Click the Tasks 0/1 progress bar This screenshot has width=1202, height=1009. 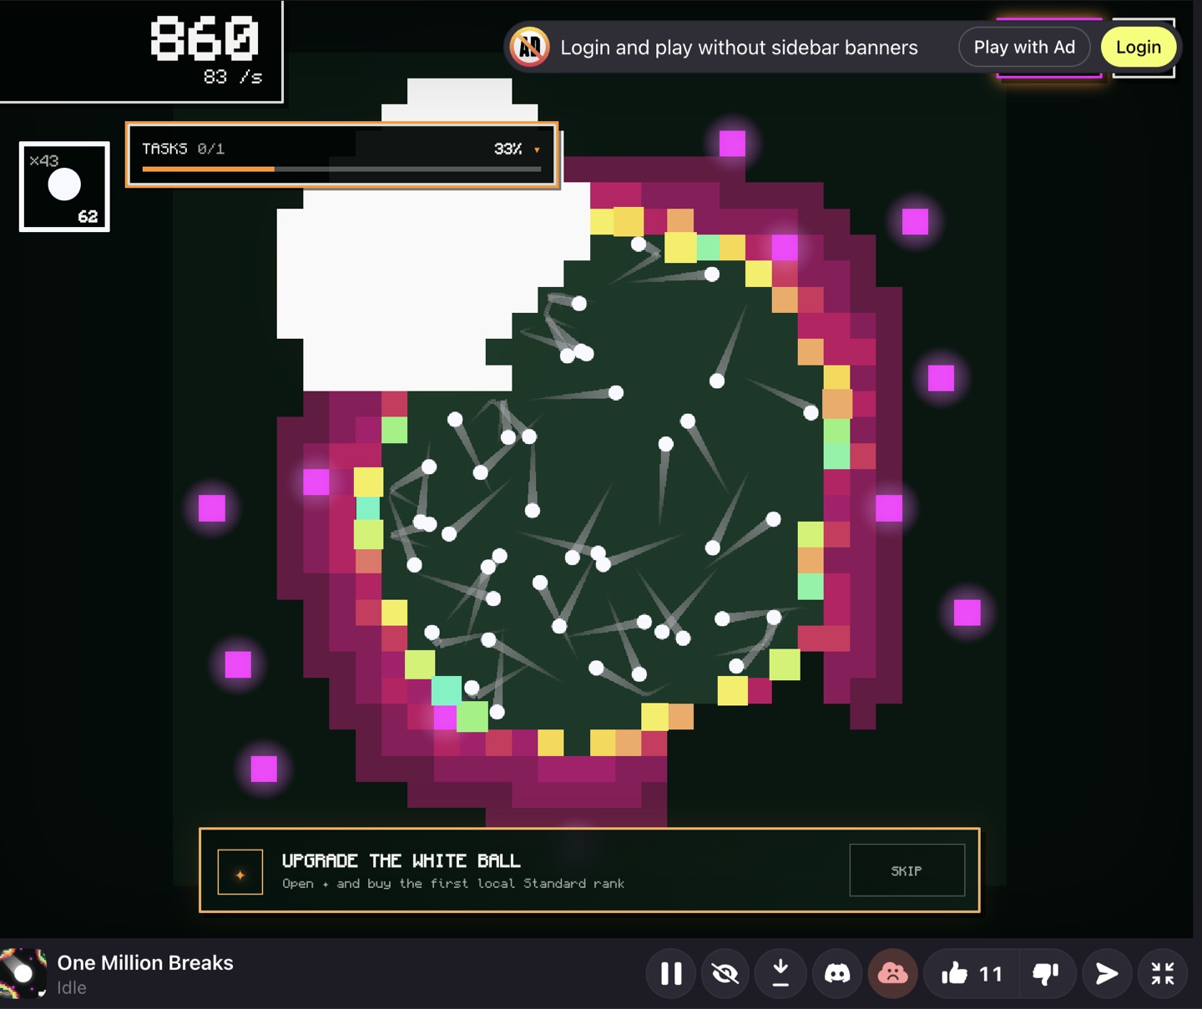click(341, 169)
